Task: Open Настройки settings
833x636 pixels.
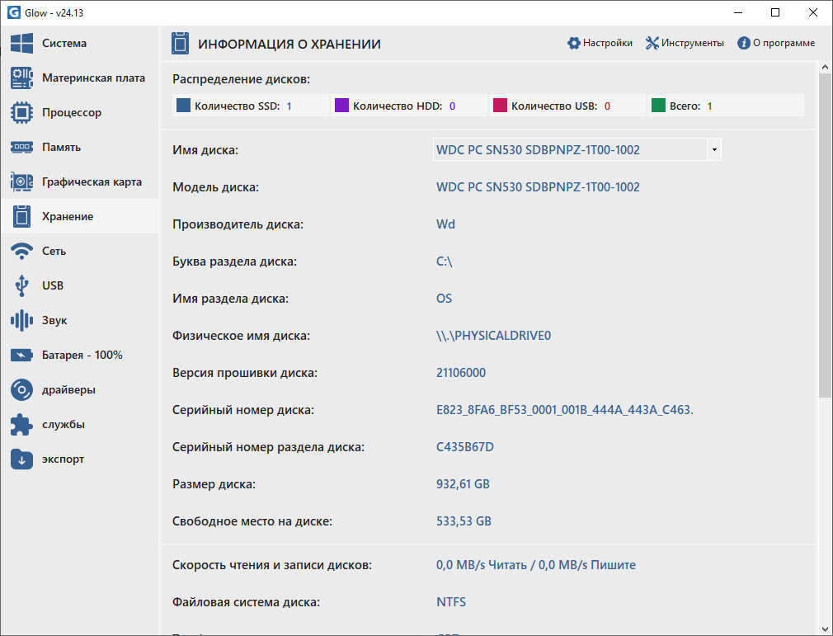Action: pyautogui.click(x=600, y=43)
